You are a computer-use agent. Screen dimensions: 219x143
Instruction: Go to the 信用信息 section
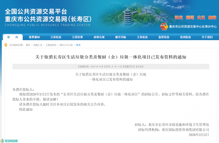click(x=185, y=37)
